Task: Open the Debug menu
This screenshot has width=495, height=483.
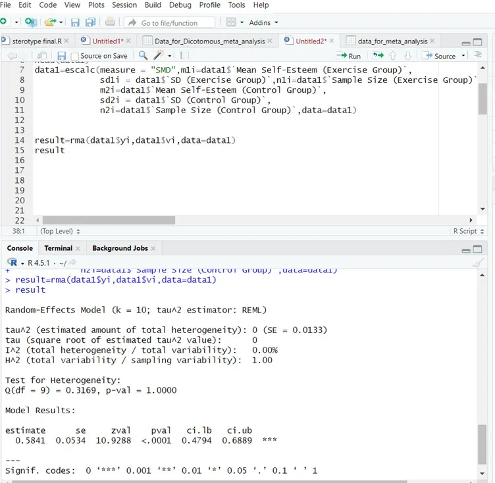Action: point(180,5)
